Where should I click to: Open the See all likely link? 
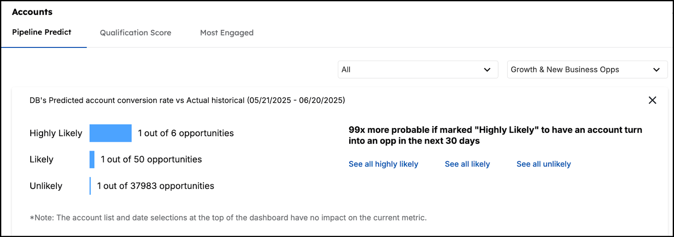467,164
